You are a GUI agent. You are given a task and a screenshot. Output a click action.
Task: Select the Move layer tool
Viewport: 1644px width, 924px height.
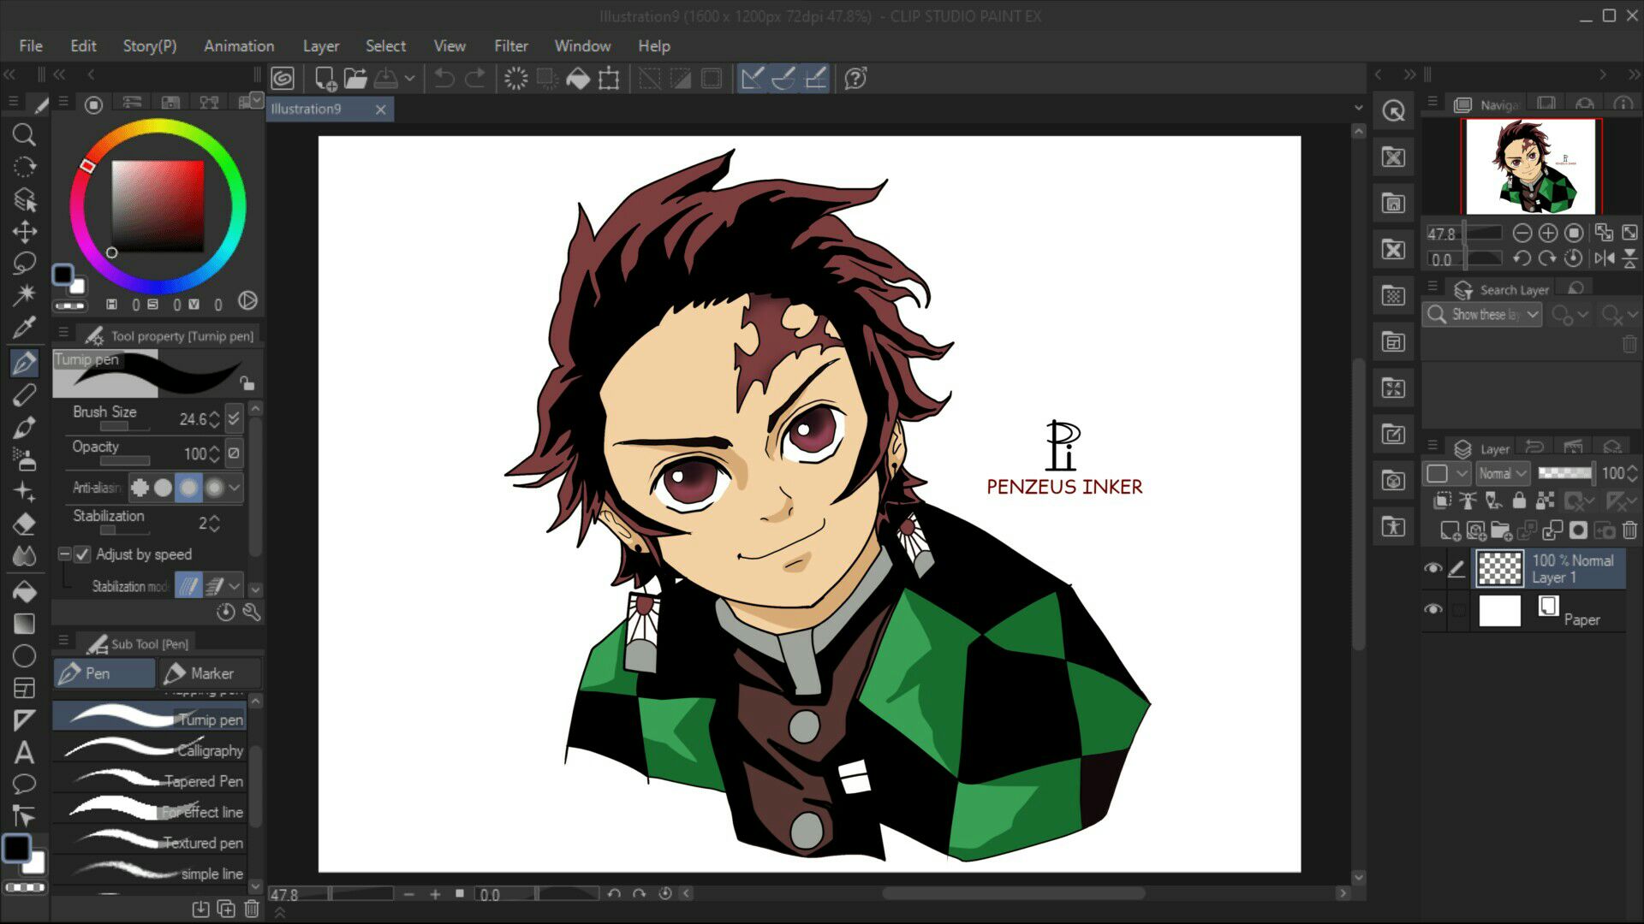tap(24, 232)
